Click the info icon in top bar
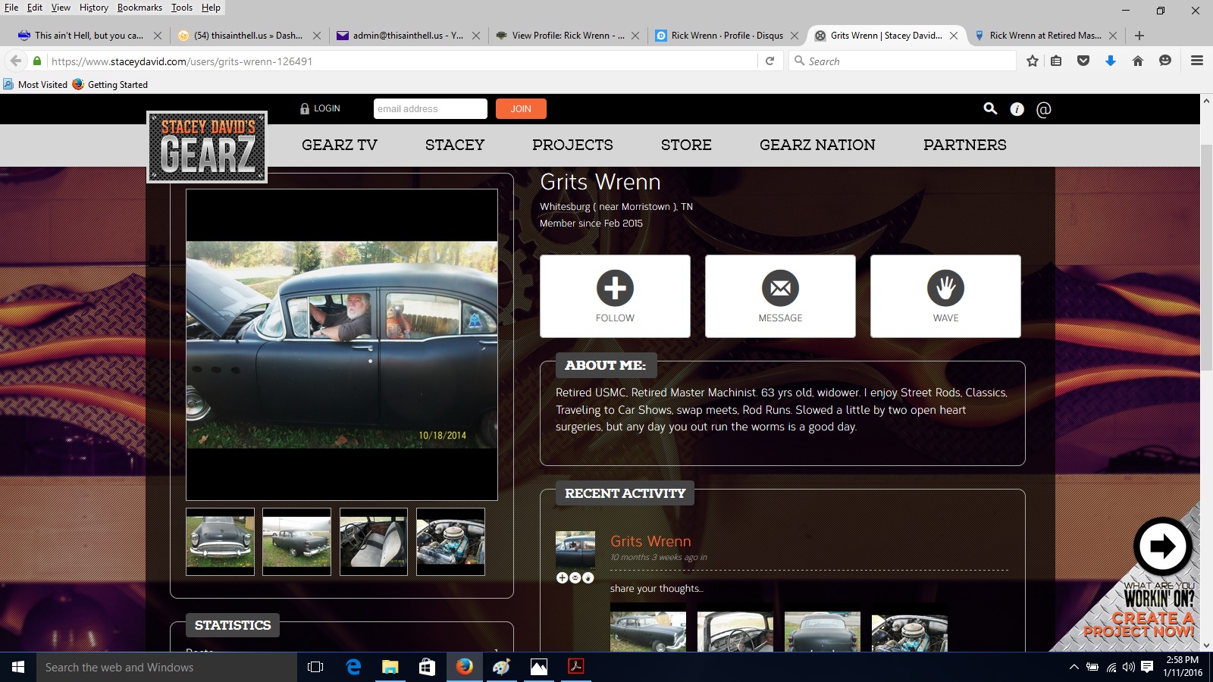The width and height of the screenshot is (1213, 682). pos(1017,109)
